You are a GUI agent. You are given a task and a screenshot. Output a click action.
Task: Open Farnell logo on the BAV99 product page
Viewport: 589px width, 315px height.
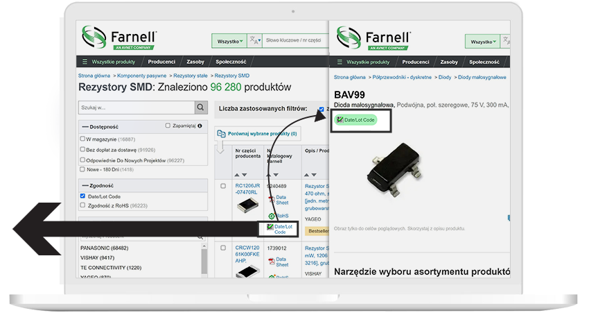tap(373, 38)
